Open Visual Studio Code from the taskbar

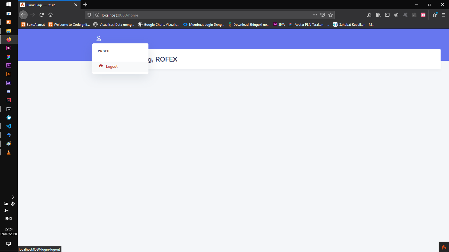click(x=8, y=126)
